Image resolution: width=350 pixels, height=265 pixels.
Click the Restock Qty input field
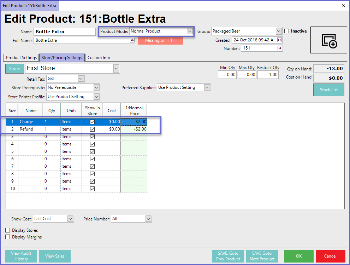pyautogui.click(x=268, y=75)
